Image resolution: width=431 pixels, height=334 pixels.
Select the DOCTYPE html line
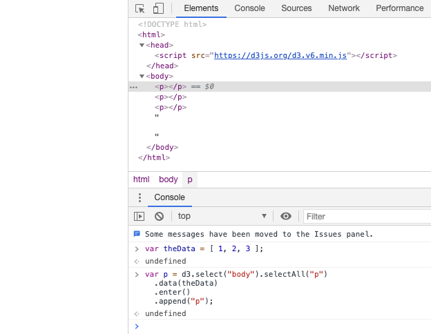point(173,24)
